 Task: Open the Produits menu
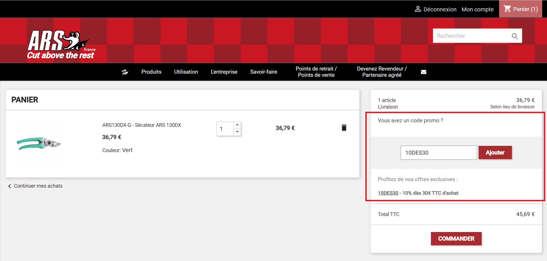(x=151, y=72)
